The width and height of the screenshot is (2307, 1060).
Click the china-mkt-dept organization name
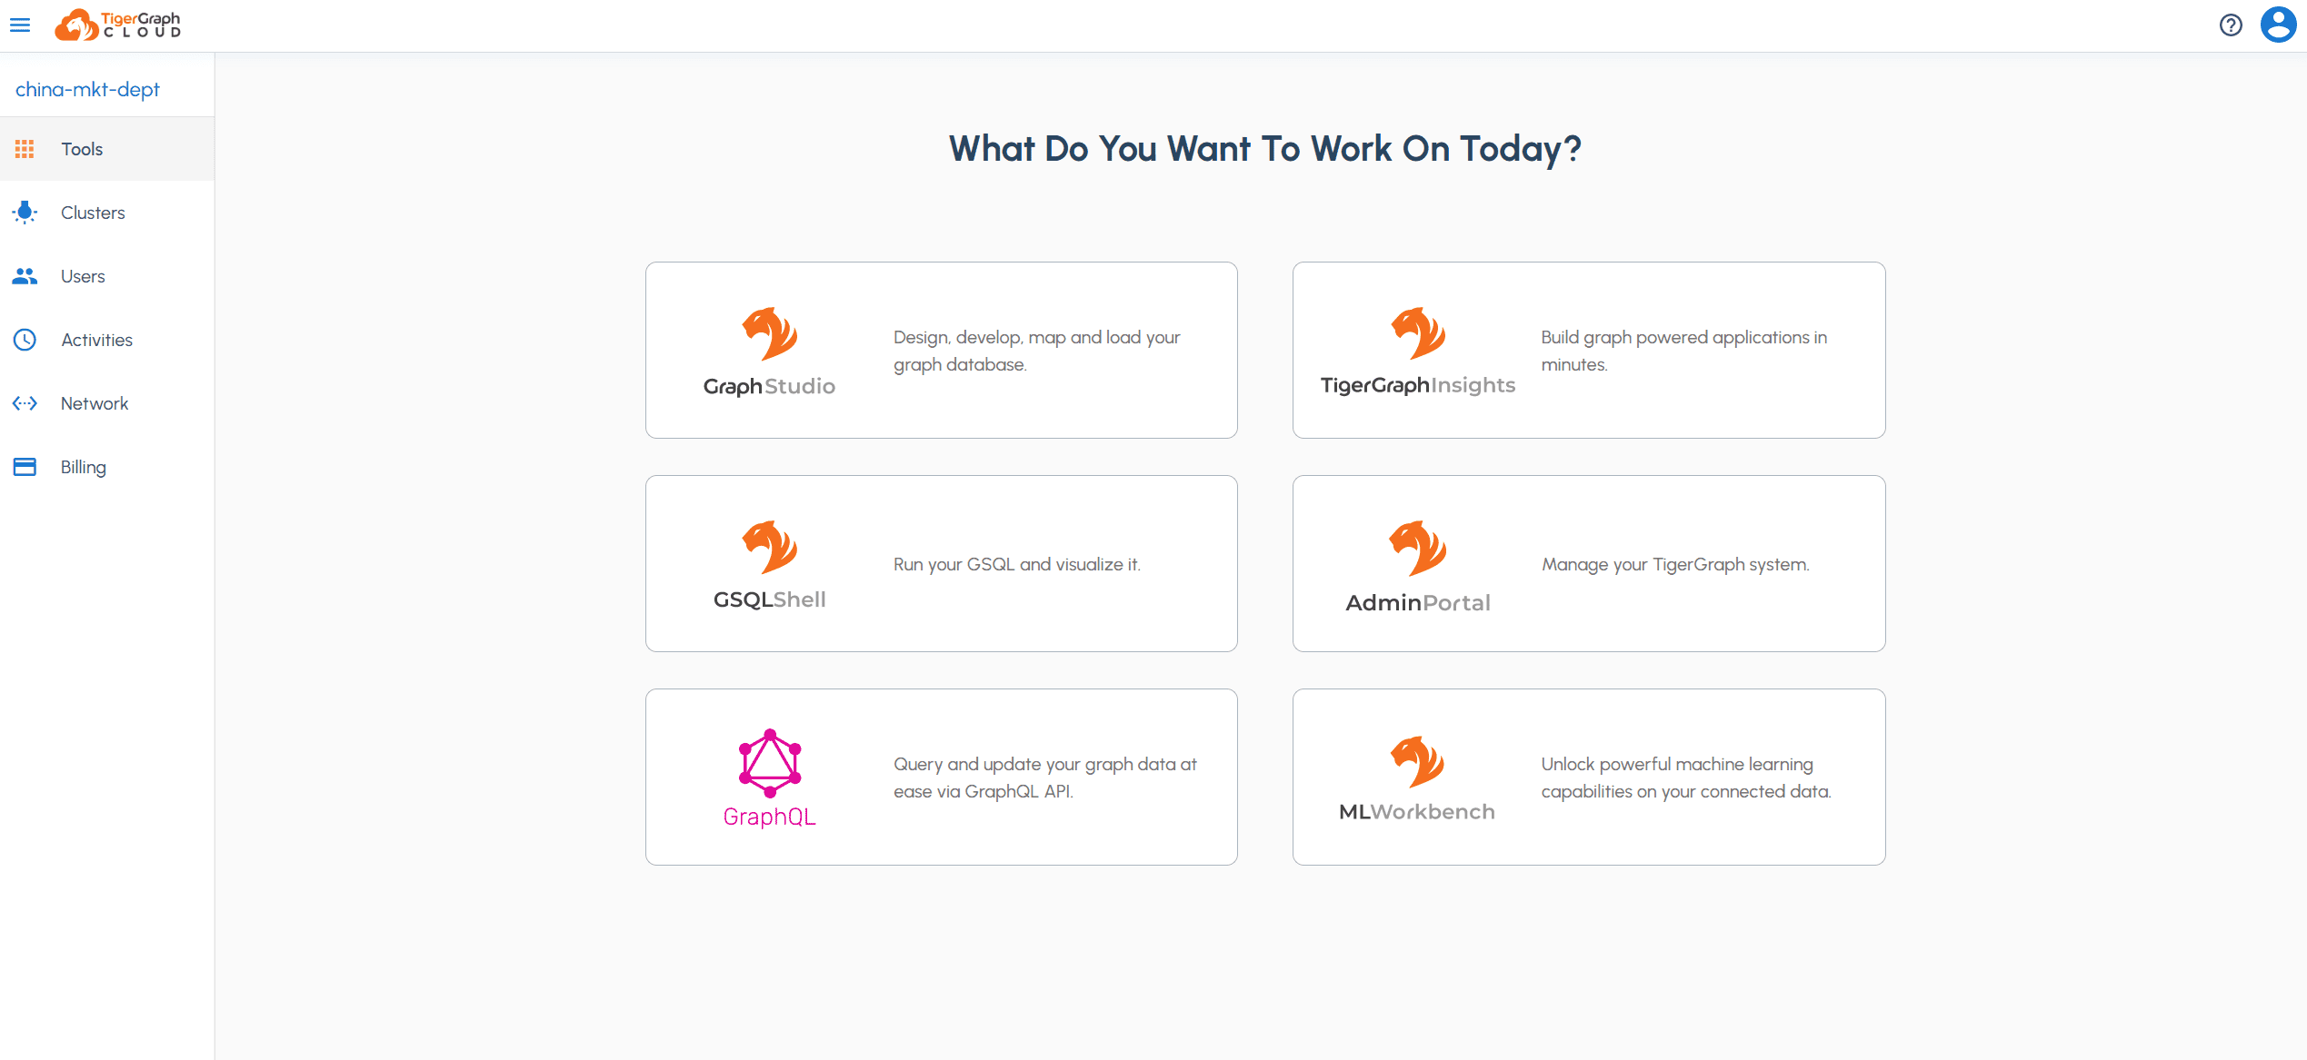click(x=87, y=89)
